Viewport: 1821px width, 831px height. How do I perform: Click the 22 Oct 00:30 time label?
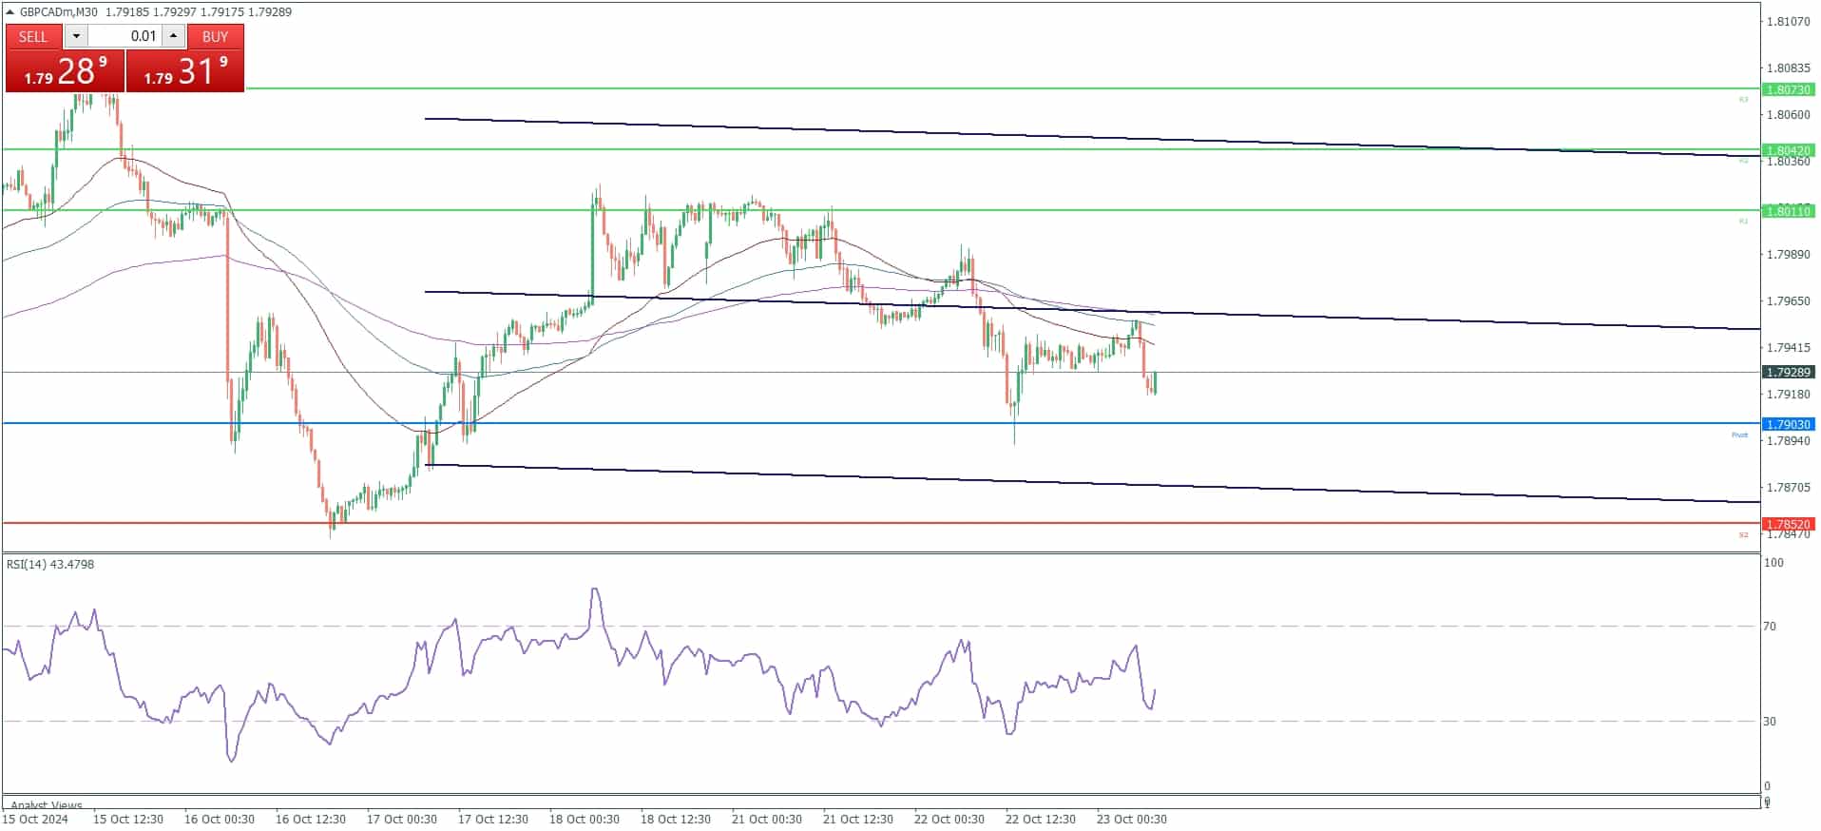click(949, 820)
